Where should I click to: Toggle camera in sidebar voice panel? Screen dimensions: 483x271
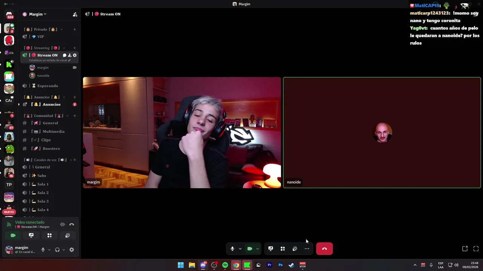click(13, 236)
